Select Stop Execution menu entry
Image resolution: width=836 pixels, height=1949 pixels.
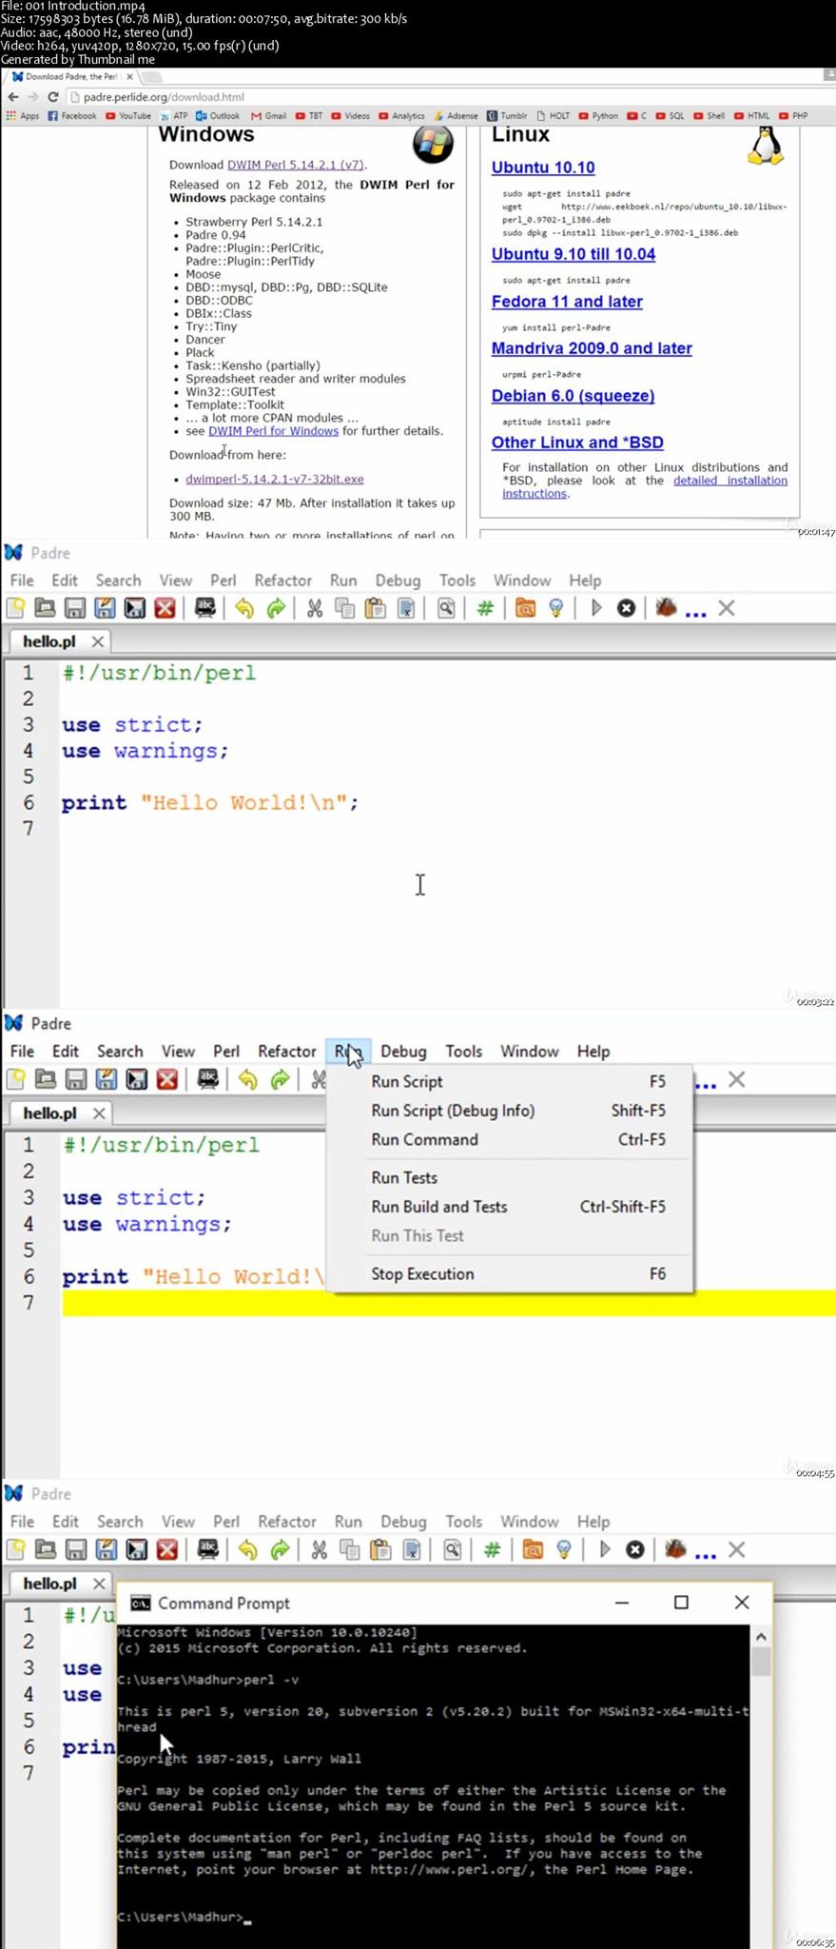[x=422, y=1273]
